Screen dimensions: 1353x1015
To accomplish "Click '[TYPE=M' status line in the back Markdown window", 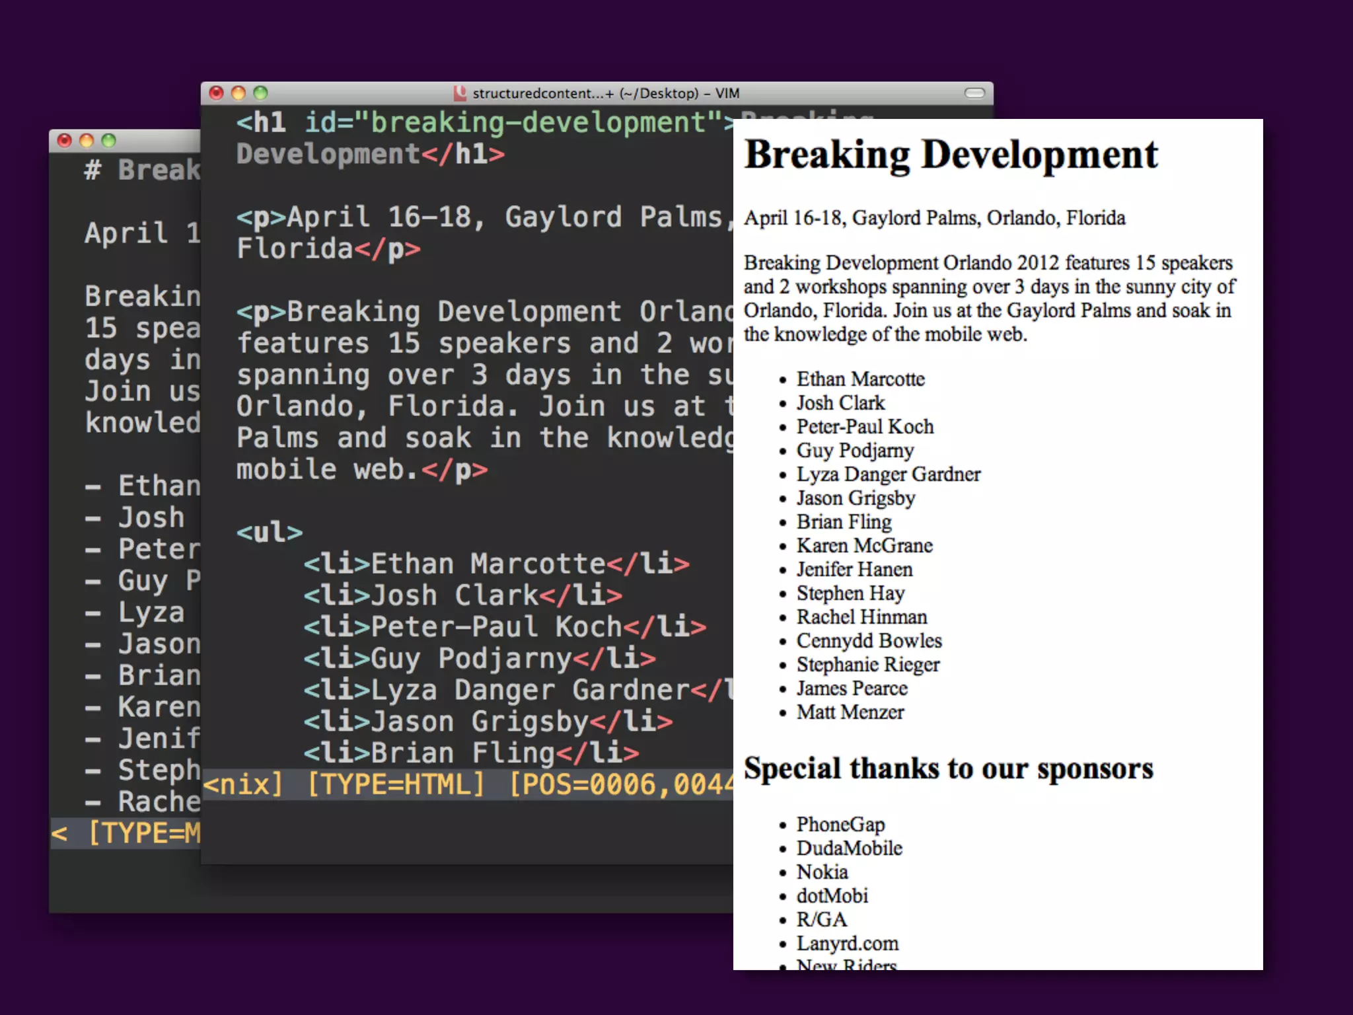I will click(144, 833).
